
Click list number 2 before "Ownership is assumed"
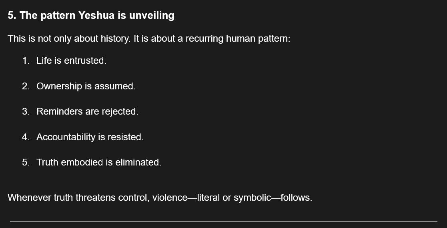(26, 86)
